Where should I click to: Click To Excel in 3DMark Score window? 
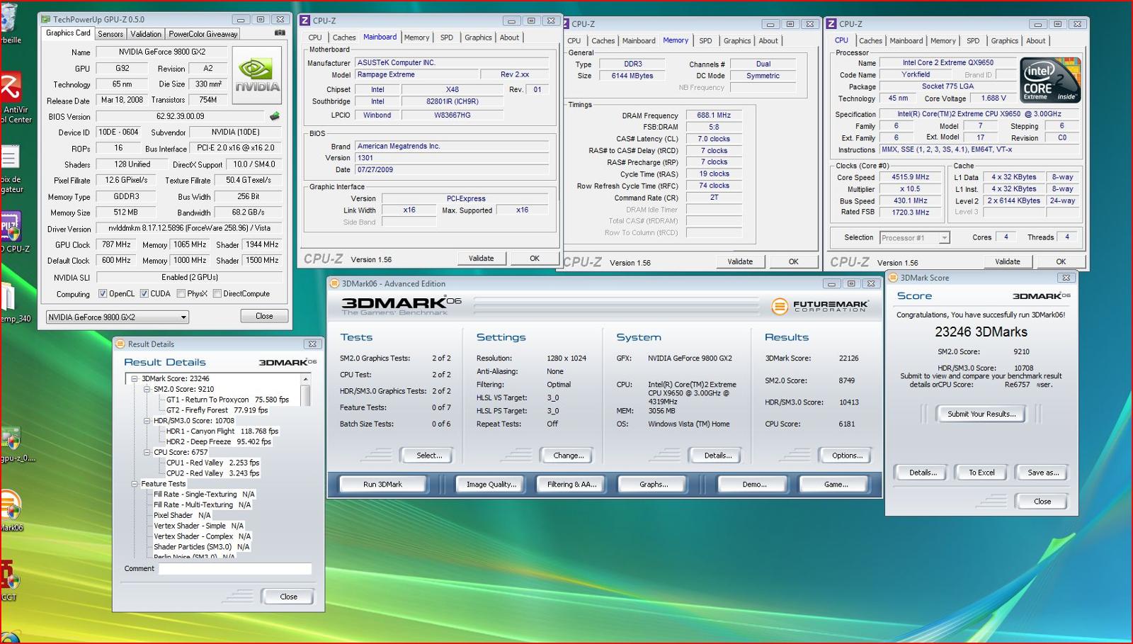[x=981, y=473]
